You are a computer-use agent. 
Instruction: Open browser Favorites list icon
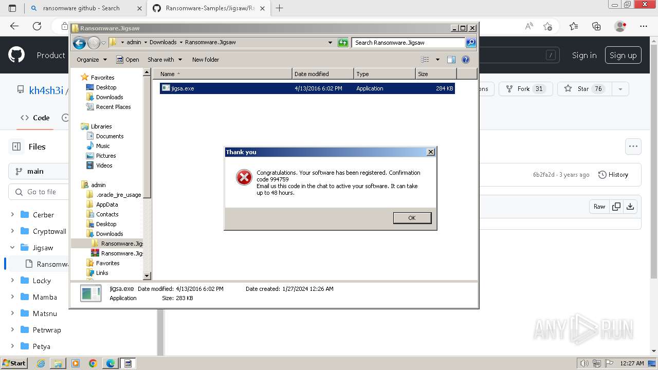point(574,26)
